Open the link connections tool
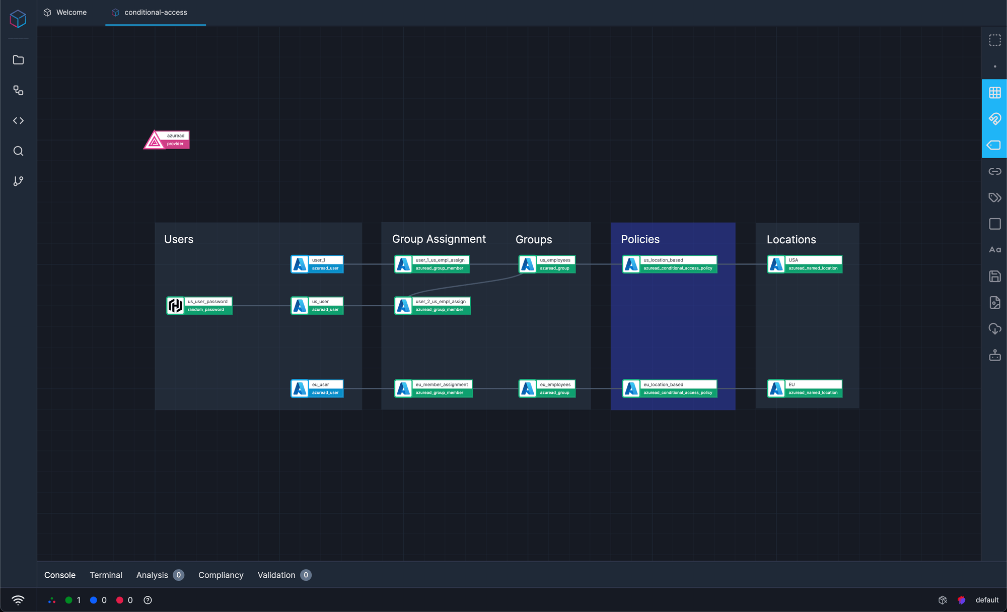This screenshot has width=1007, height=612. pyautogui.click(x=994, y=171)
